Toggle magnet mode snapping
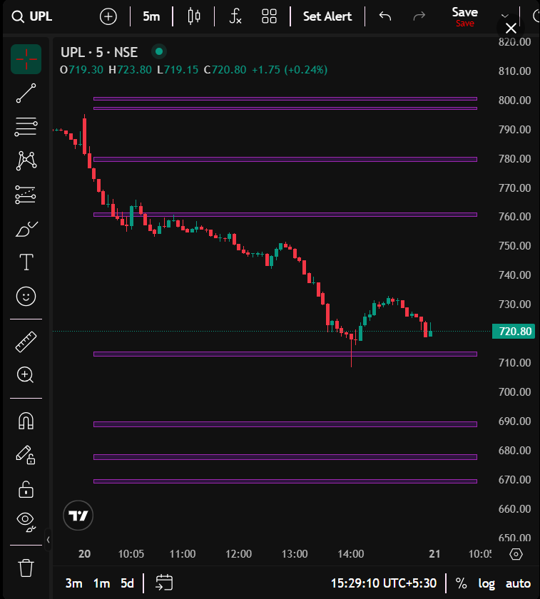 26,421
